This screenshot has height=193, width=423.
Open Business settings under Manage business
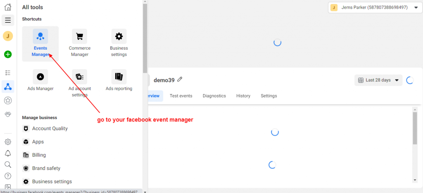point(52,181)
